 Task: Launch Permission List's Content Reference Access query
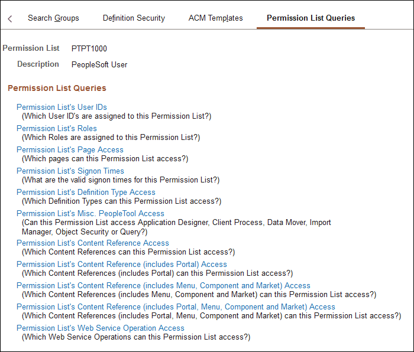coord(93,243)
